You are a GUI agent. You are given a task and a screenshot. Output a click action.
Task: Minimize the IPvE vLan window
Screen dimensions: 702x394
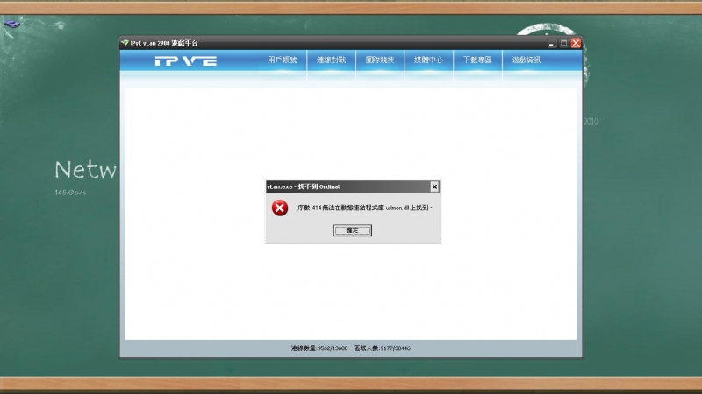click(552, 43)
